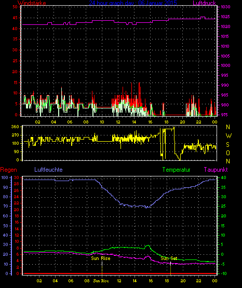Click the O compass letter beside wind direction
Screen dimensions: 242x288
coord(228,153)
